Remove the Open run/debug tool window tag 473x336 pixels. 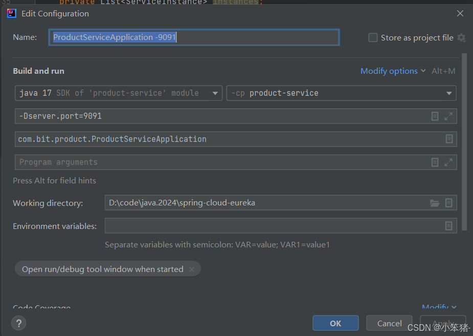pos(192,268)
